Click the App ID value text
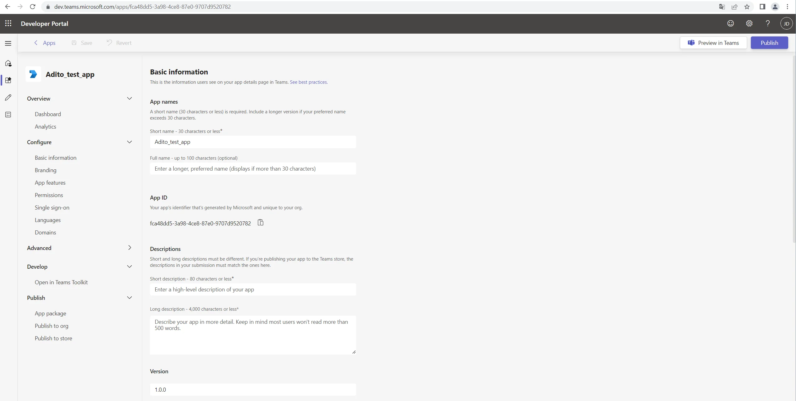 200,224
